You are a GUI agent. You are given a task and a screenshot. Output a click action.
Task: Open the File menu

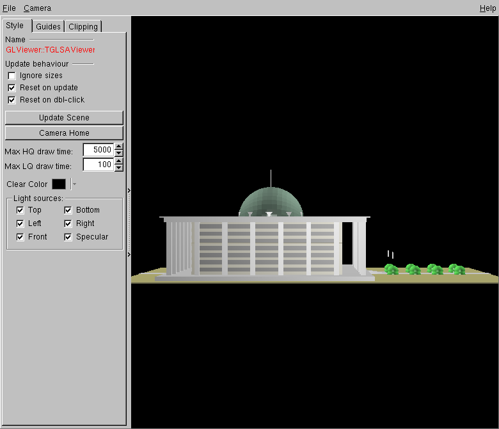tap(9, 8)
